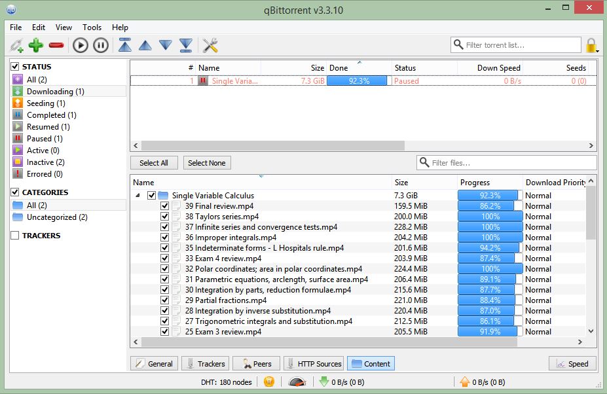
Task: Collapse the Single Variable Calculus folder tree
Action: tap(138, 196)
